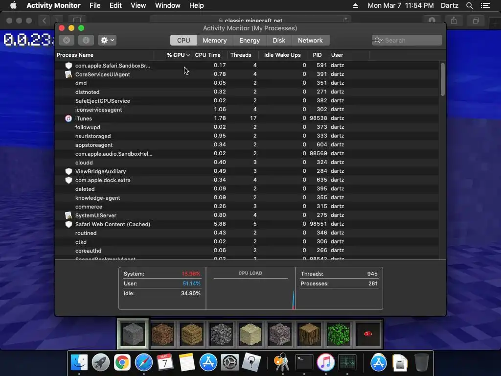Open the Window menu
The image size is (501, 376).
click(x=168, y=5)
